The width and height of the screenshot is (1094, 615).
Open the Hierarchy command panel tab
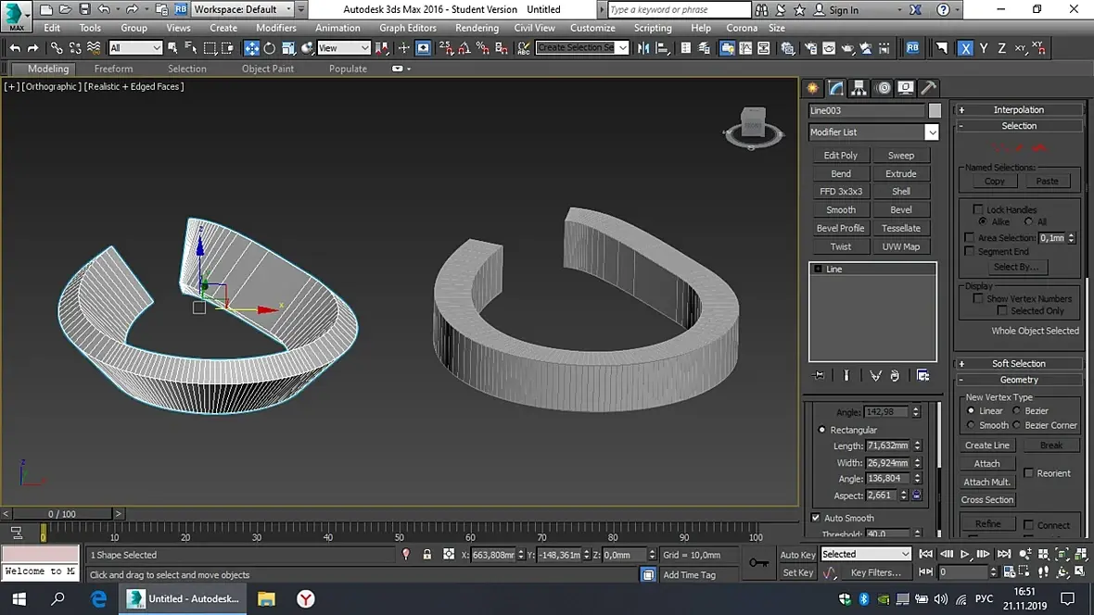click(859, 88)
